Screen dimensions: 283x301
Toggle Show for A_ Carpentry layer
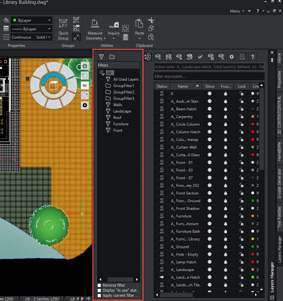(210, 117)
